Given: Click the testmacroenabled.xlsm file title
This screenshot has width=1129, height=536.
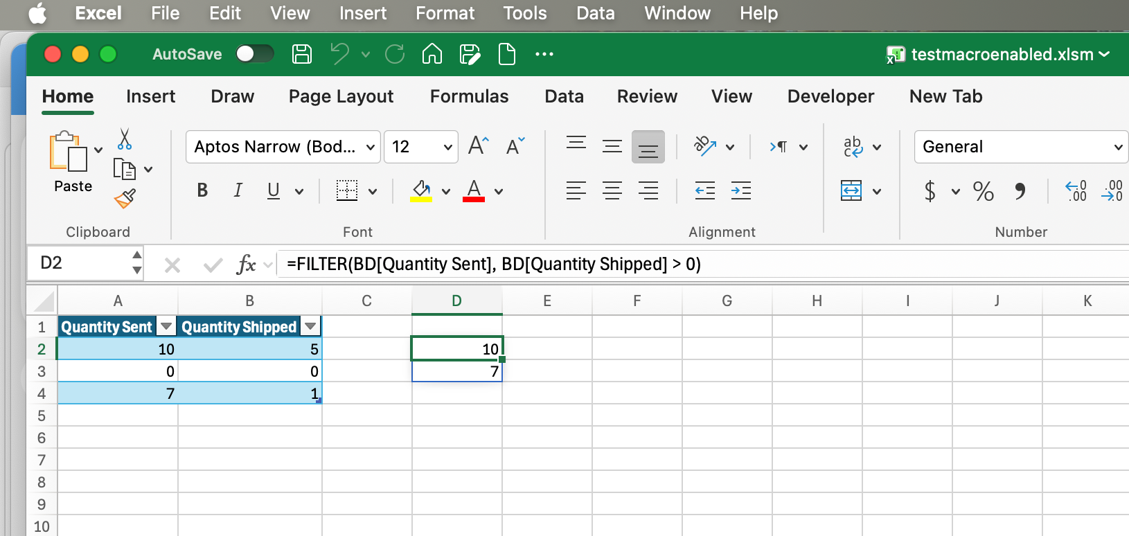Looking at the screenshot, I should [x=1002, y=54].
